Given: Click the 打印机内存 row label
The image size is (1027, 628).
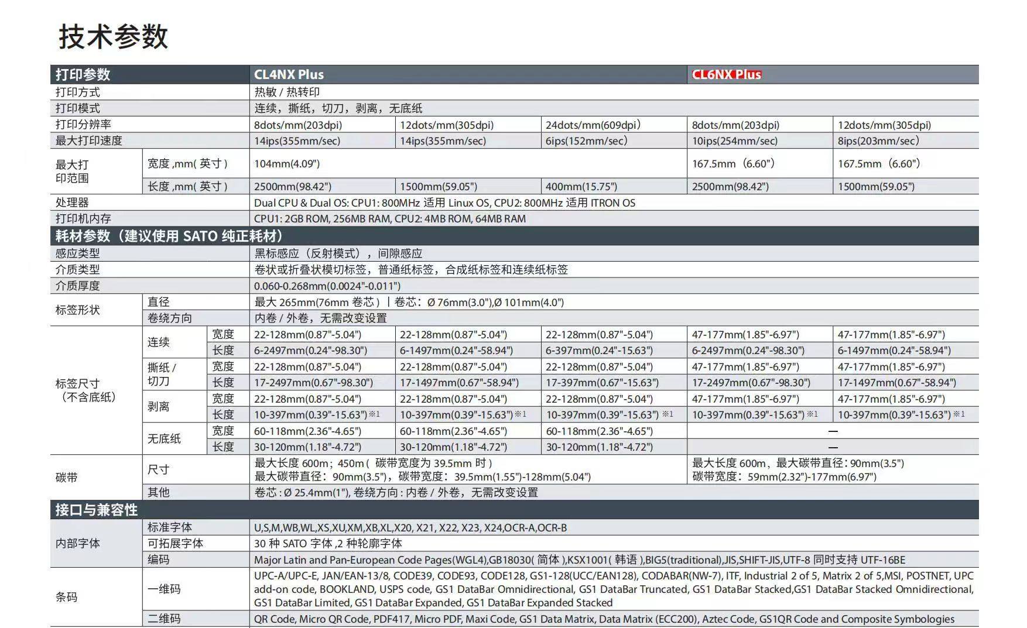Looking at the screenshot, I should pos(83,218).
